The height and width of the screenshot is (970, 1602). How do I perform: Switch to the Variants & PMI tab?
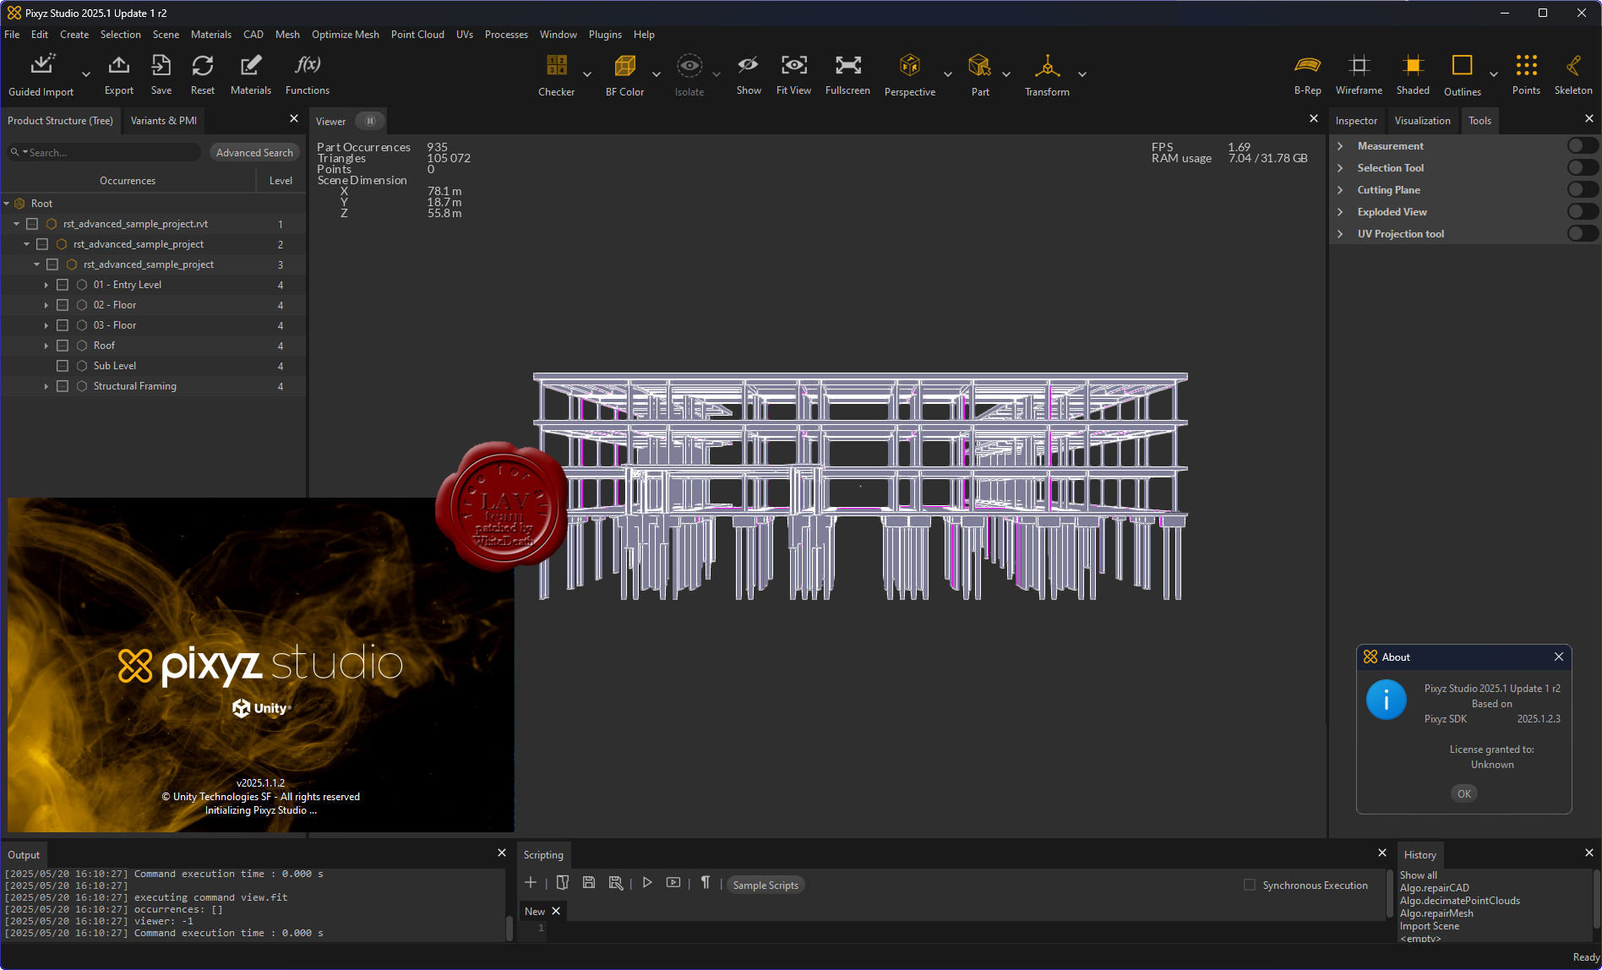pyautogui.click(x=164, y=121)
